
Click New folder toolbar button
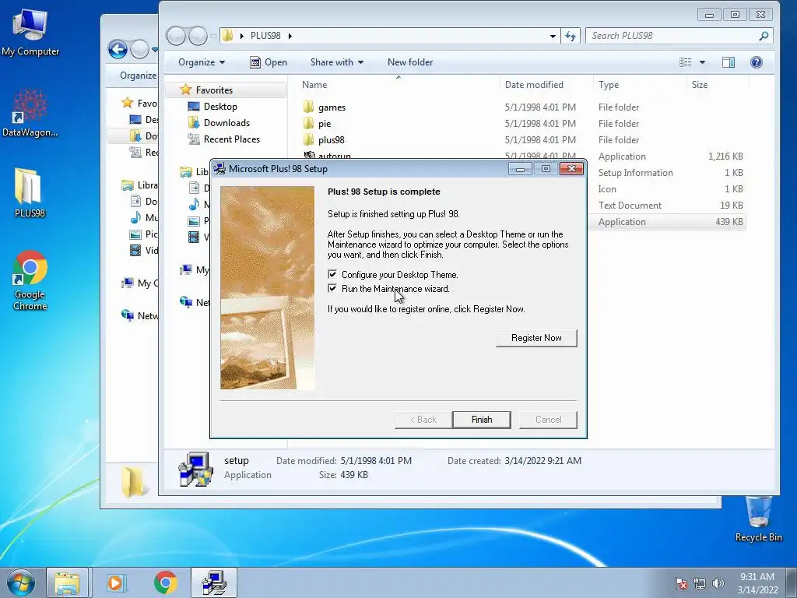(410, 62)
